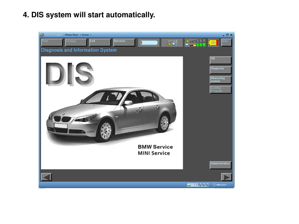Viewport: 299px width, 224px height.
Task: Close the VMware Player window
Action: 231,35
